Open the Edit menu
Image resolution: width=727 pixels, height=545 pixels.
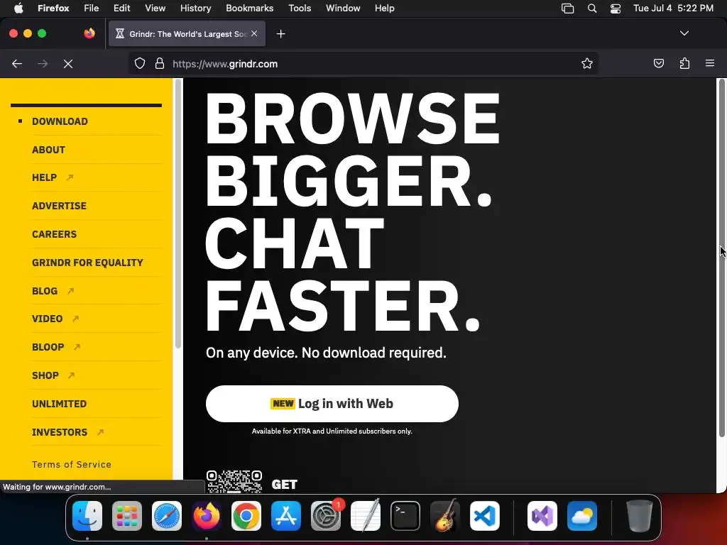pos(122,8)
